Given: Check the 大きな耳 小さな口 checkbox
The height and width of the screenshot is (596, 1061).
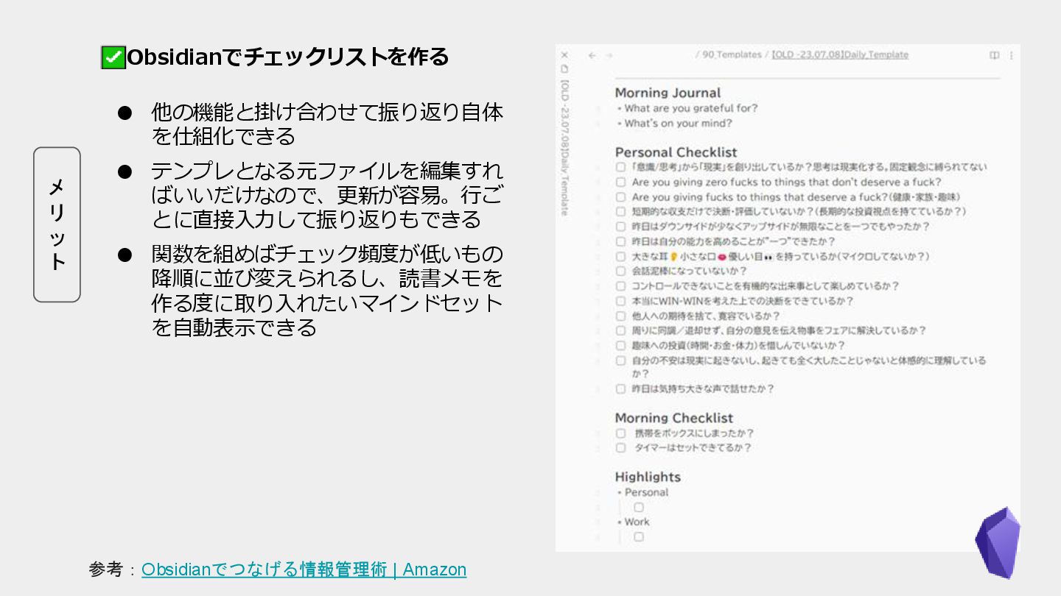Looking at the screenshot, I should coord(620,257).
